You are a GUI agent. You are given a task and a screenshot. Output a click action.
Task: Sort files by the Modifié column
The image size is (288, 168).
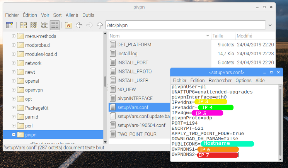pos(255,36)
